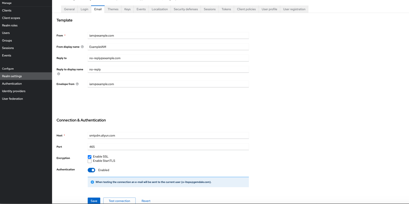Uncheck the Enable SSL checkbox
The height and width of the screenshot is (204, 409).
point(90,157)
